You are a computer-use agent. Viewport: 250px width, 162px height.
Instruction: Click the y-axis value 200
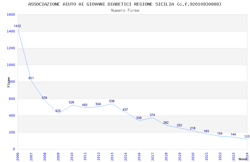(12, 132)
